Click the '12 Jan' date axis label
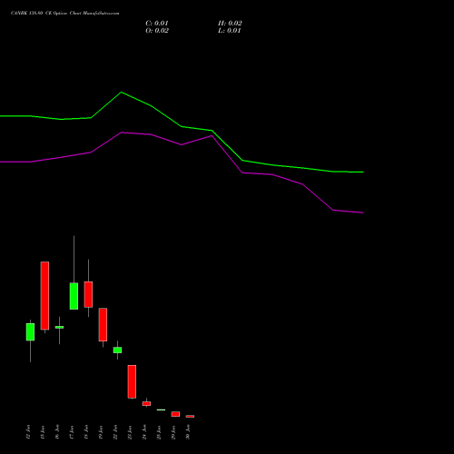 pyautogui.click(x=28, y=432)
